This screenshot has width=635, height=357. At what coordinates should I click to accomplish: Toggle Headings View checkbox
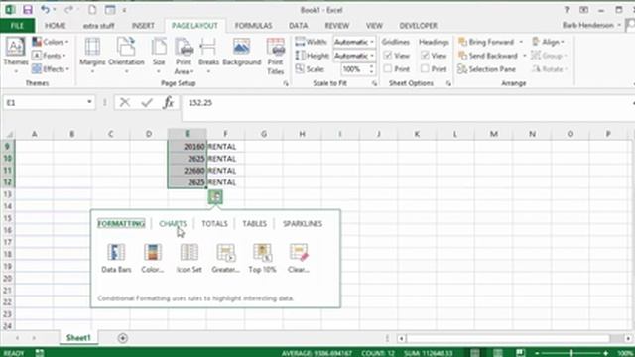(425, 56)
